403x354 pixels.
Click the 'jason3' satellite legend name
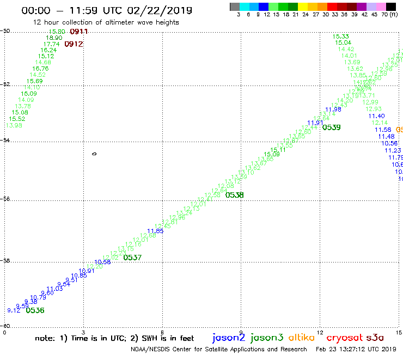tap(267, 338)
